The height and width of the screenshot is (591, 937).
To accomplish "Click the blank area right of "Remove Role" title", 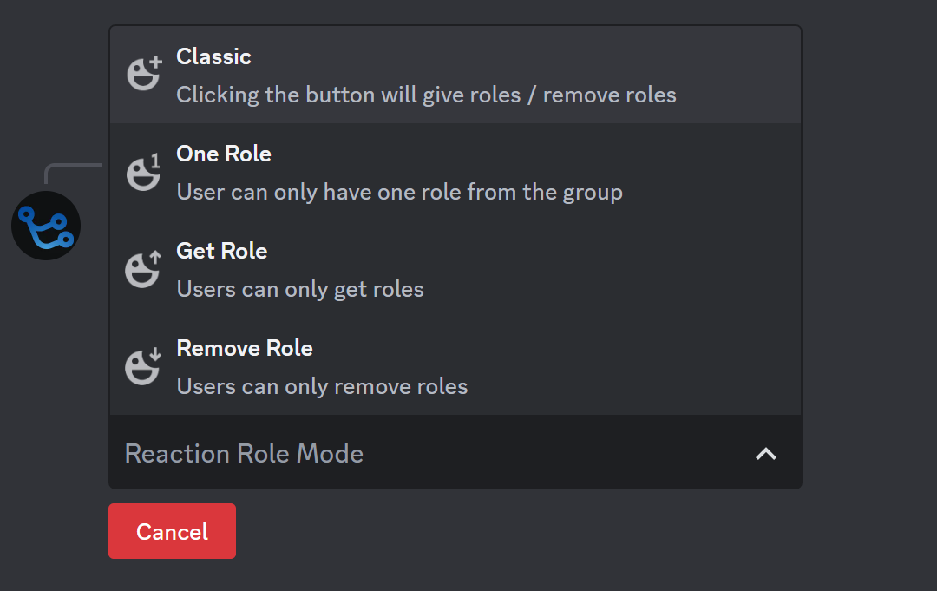I will tap(555, 348).
